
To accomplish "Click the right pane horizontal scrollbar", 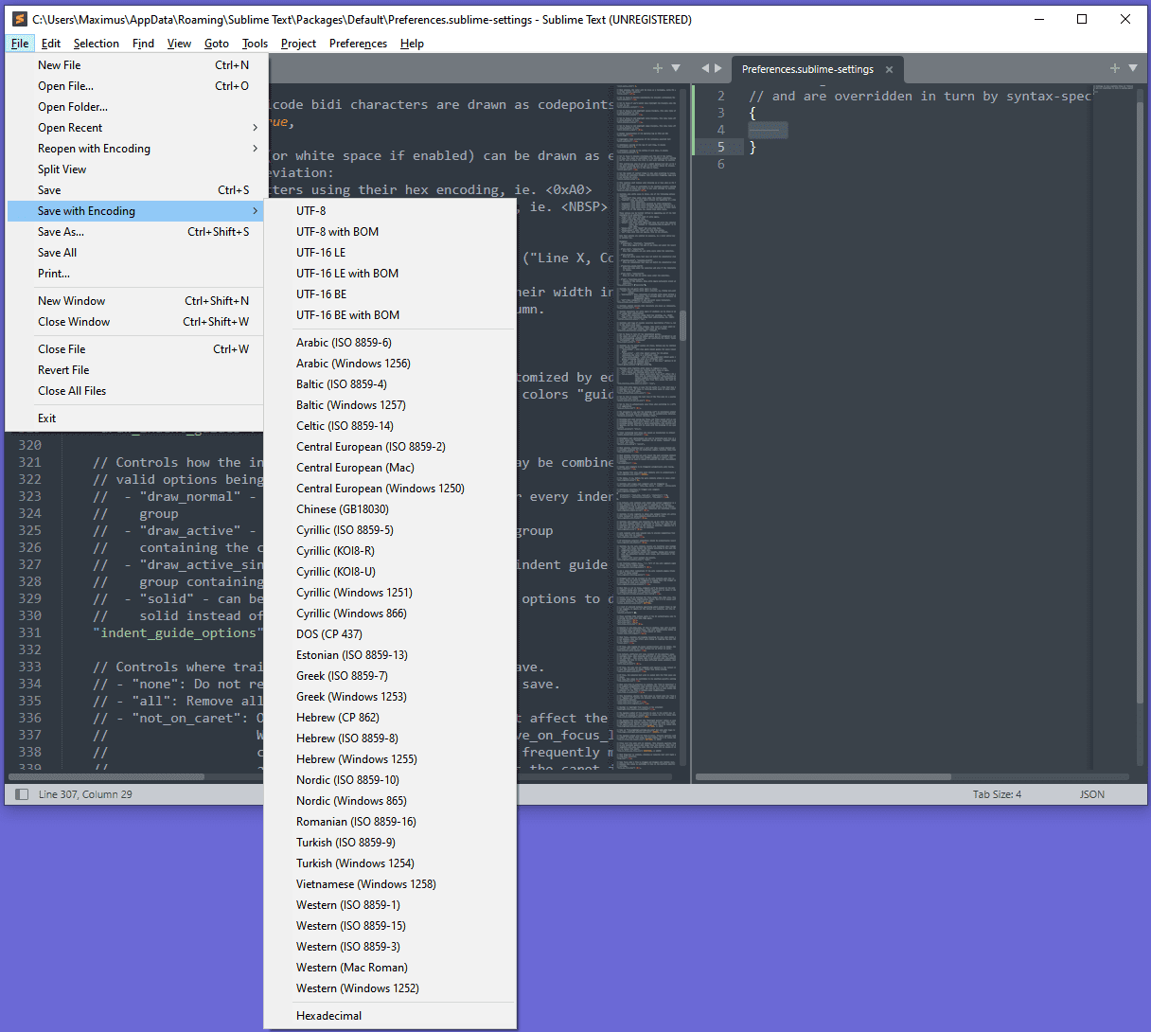I will [x=823, y=777].
